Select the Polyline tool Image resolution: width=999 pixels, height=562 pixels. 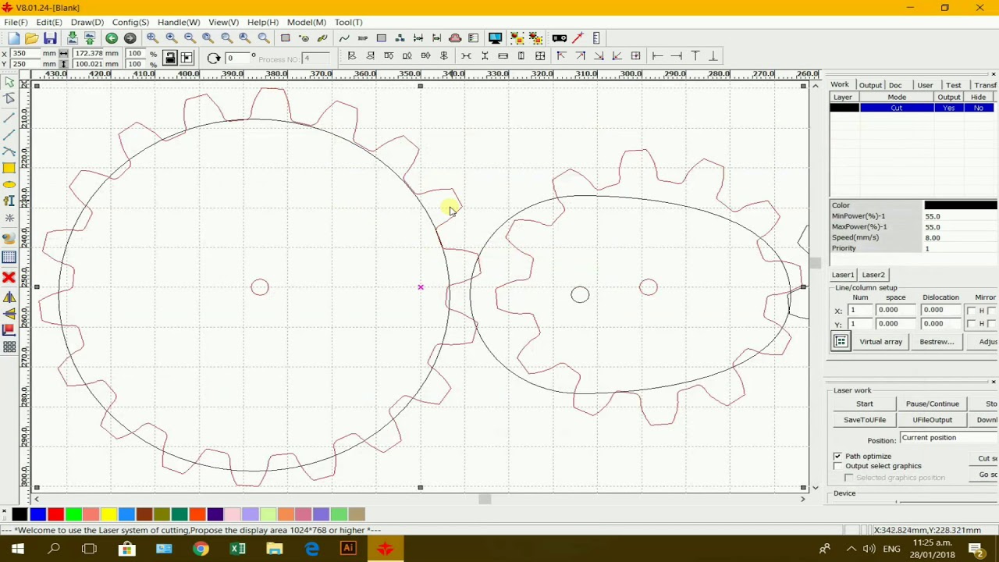(9, 133)
